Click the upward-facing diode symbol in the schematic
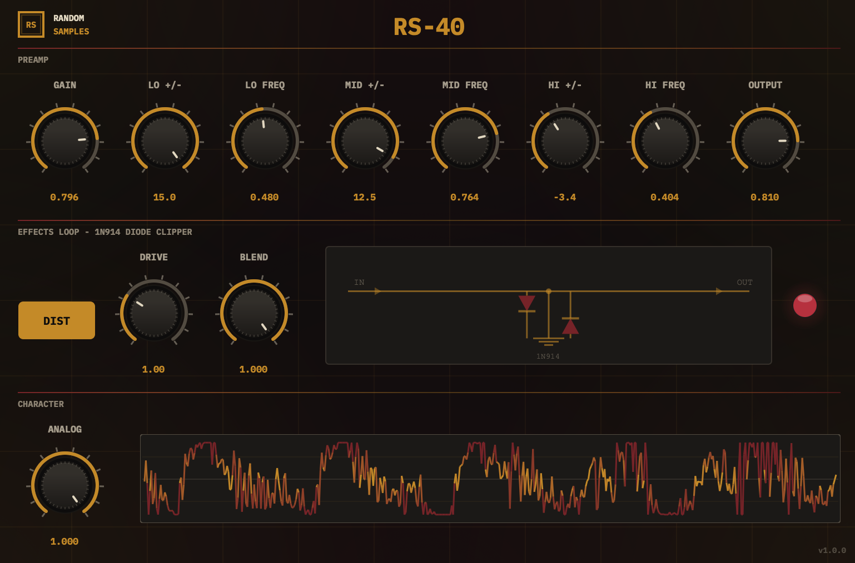This screenshot has width=855, height=563. pos(572,327)
